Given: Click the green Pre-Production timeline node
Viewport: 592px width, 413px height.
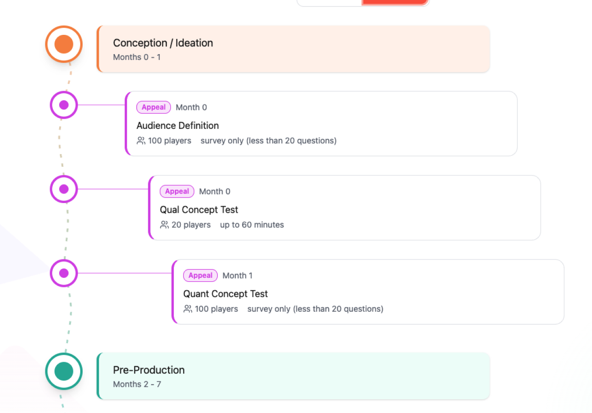Looking at the screenshot, I should [64, 371].
